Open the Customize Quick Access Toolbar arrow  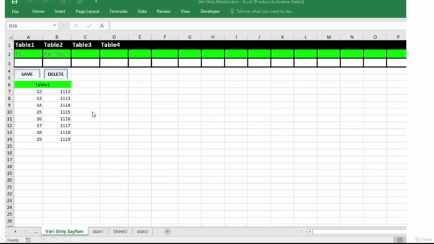(96, 1)
